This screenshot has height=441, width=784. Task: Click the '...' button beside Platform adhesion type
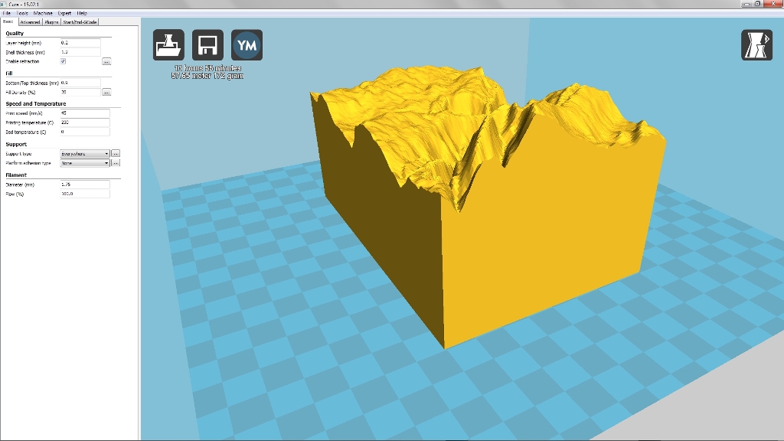tap(116, 163)
